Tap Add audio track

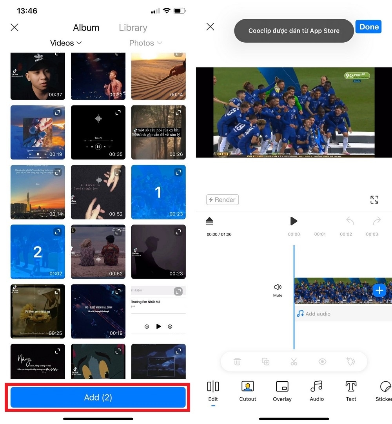point(314,313)
